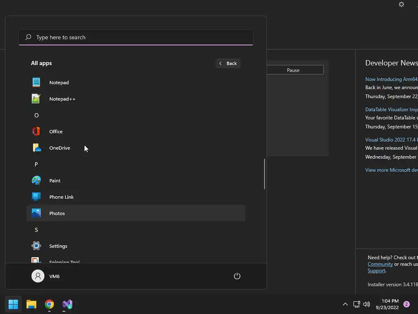Open the Phone Link icon
The height and width of the screenshot is (314, 418).
point(36,197)
